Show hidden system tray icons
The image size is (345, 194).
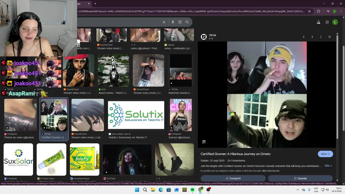point(298,190)
